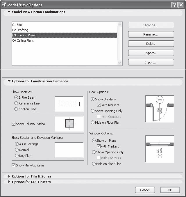Toggle door 'with Markers' checkbox
Viewport: 186px width, 197px height.
99,105
